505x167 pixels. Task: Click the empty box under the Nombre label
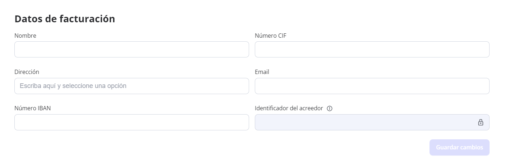click(132, 50)
